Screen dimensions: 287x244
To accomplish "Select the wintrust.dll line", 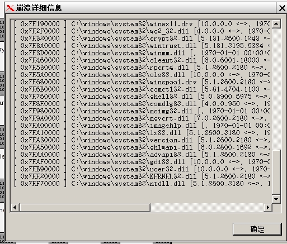I will coord(142,46).
